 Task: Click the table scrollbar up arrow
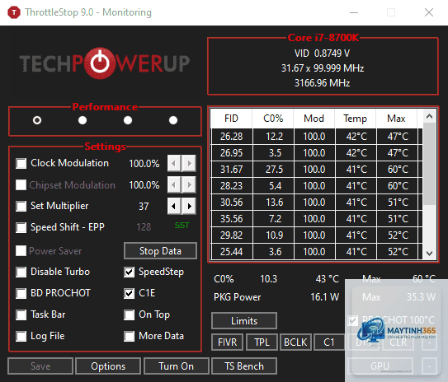coord(429,116)
